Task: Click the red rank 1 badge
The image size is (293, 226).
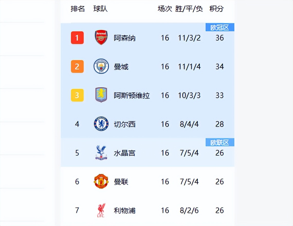Action: (x=77, y=38)
